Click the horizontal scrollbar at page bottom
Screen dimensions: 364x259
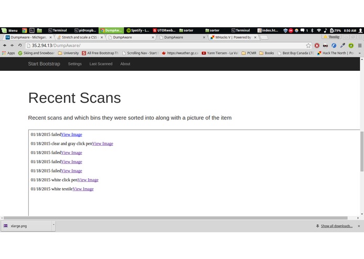[x=175, y=218]
